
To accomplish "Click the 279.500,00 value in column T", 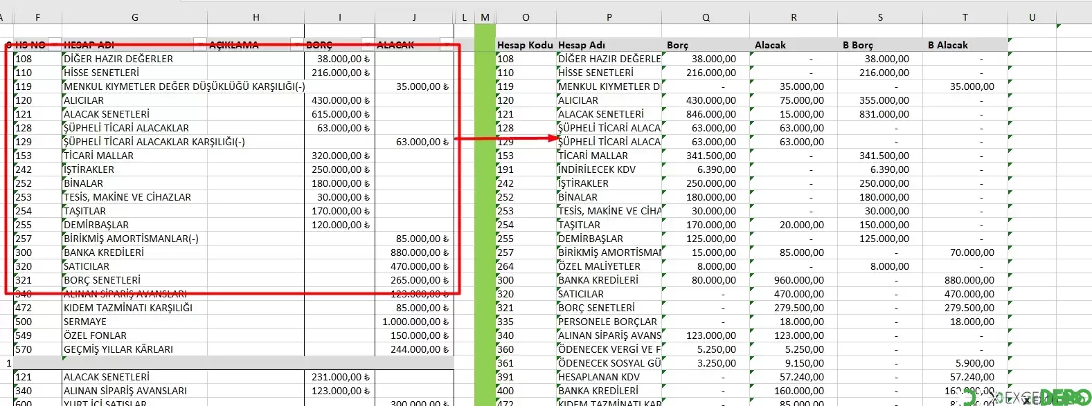I will 965,308.
